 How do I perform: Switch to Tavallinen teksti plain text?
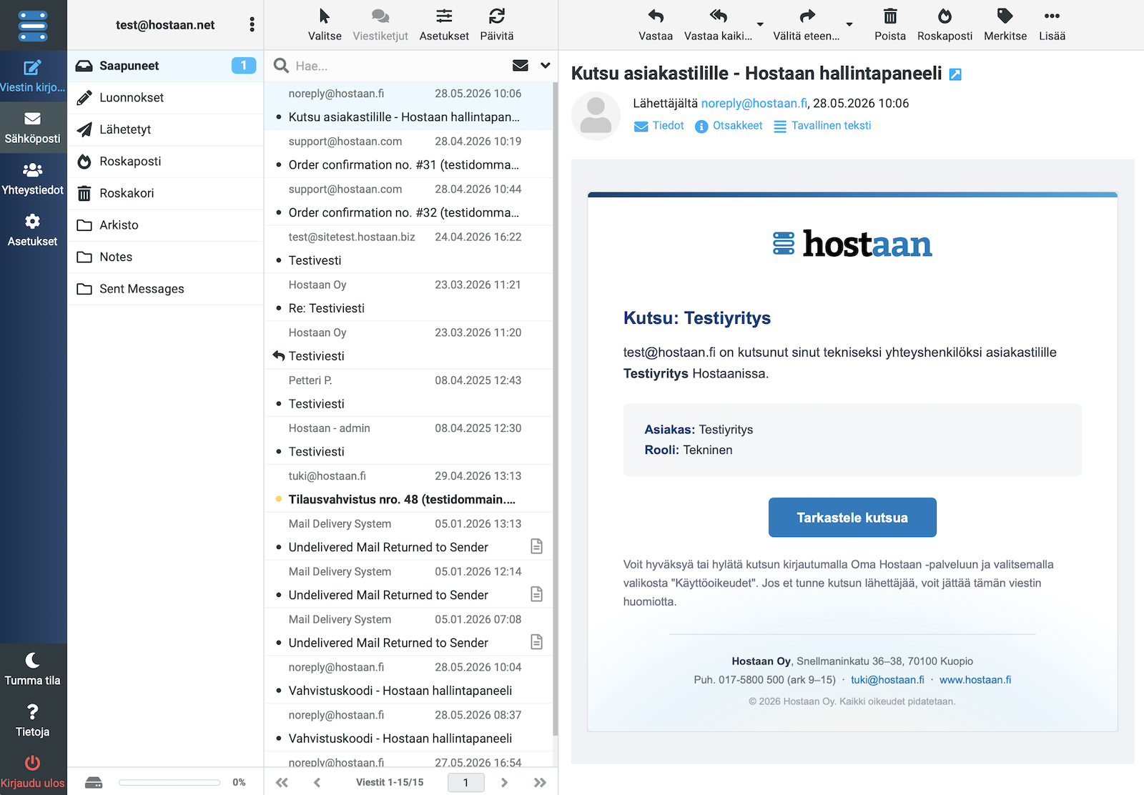pos(822,126)
